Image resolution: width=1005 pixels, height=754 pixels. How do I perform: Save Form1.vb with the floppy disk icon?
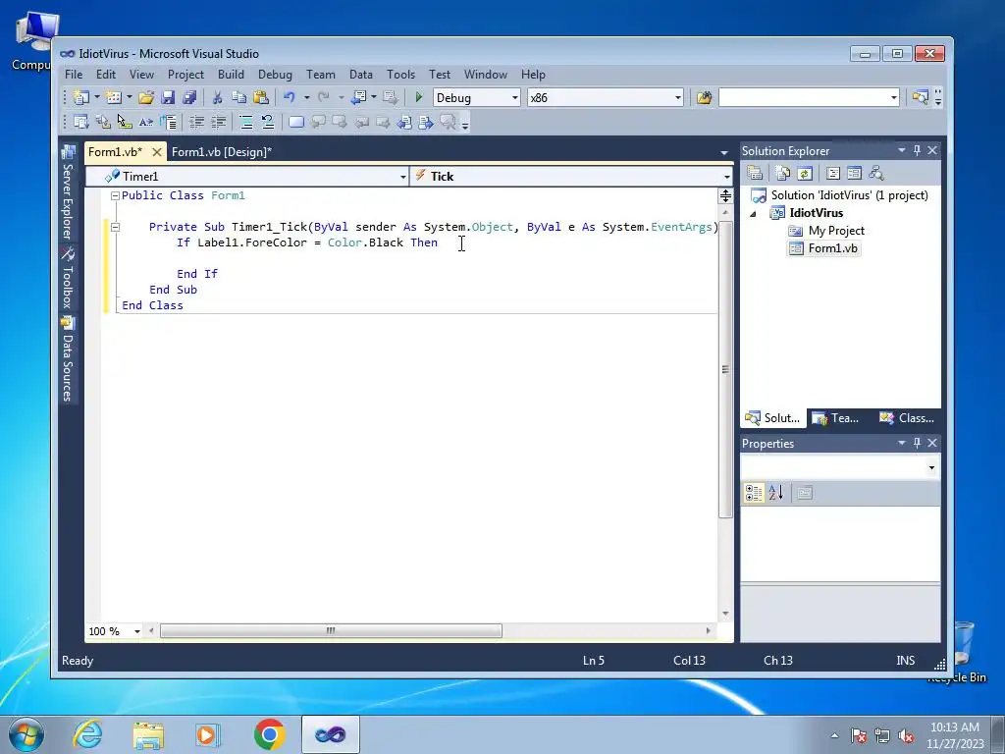[168, 97]
